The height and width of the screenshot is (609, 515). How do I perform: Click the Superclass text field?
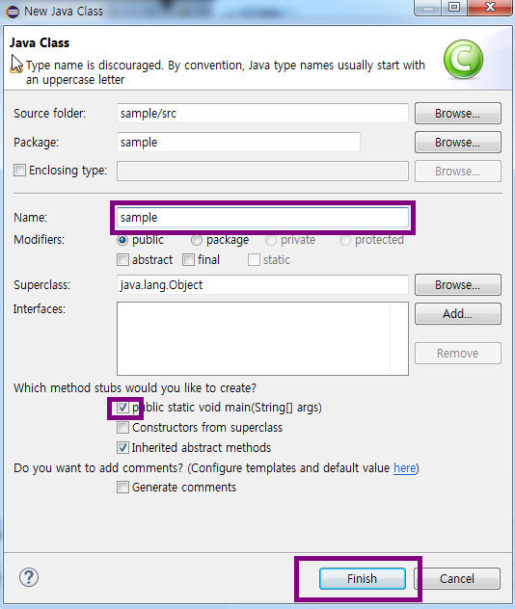click(262, 284)
